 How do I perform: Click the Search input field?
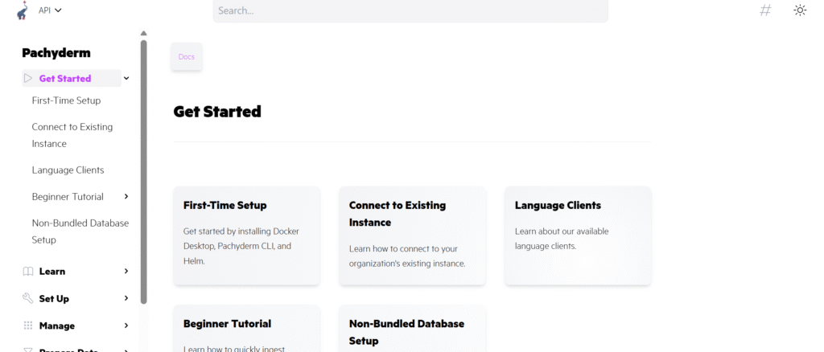click(x=410, y=10)
